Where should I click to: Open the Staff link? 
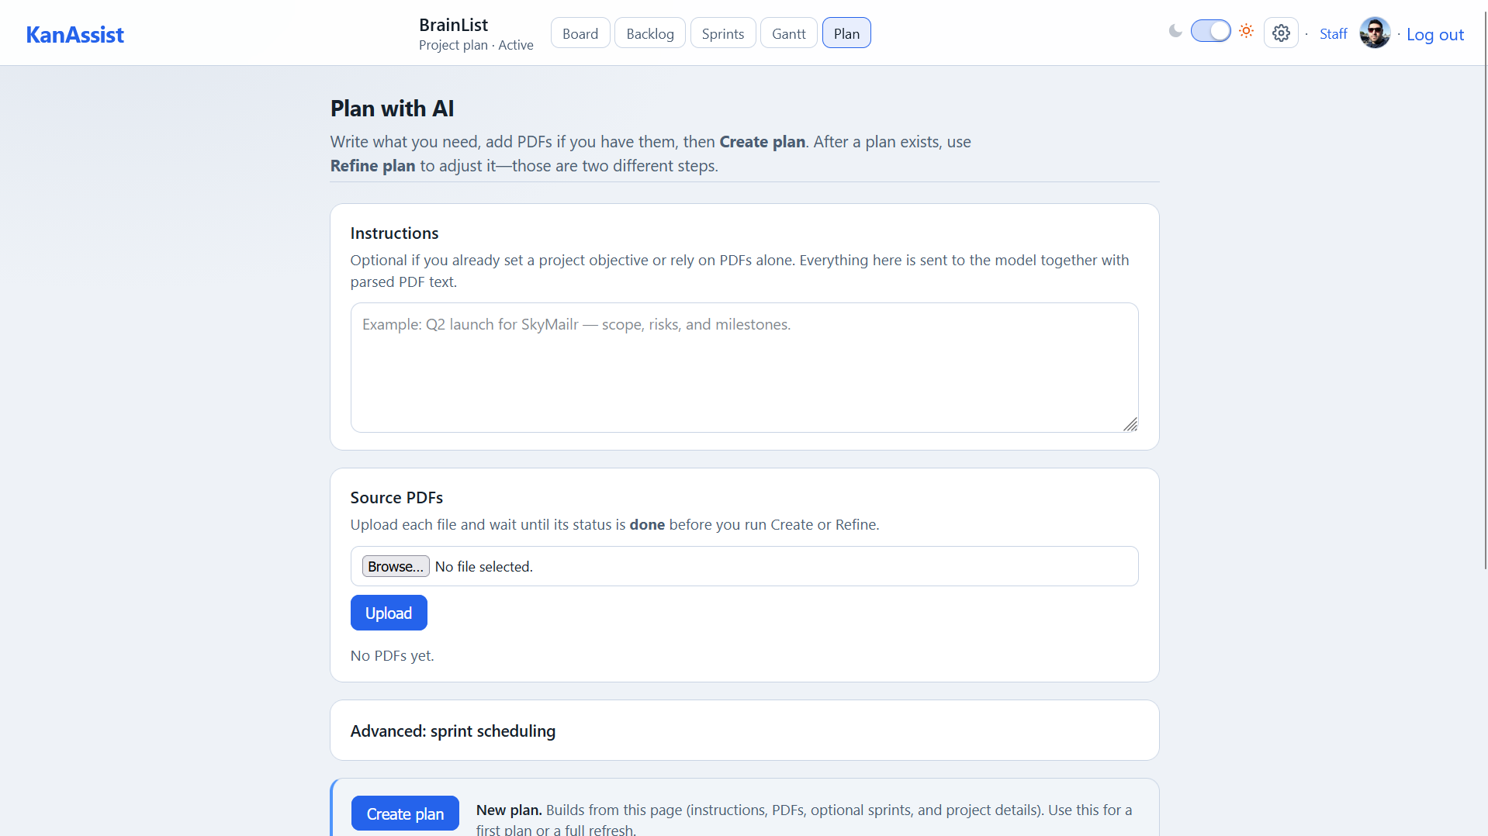(x=1333, y=33)
